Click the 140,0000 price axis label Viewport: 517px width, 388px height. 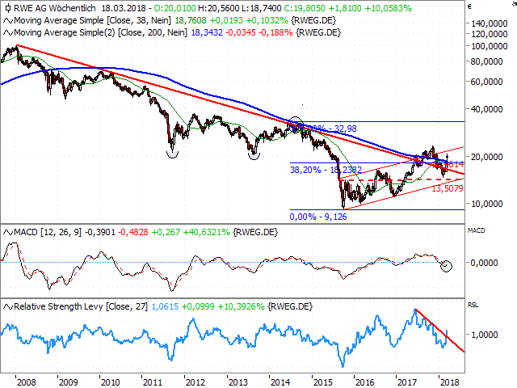(x=490, y=23)
